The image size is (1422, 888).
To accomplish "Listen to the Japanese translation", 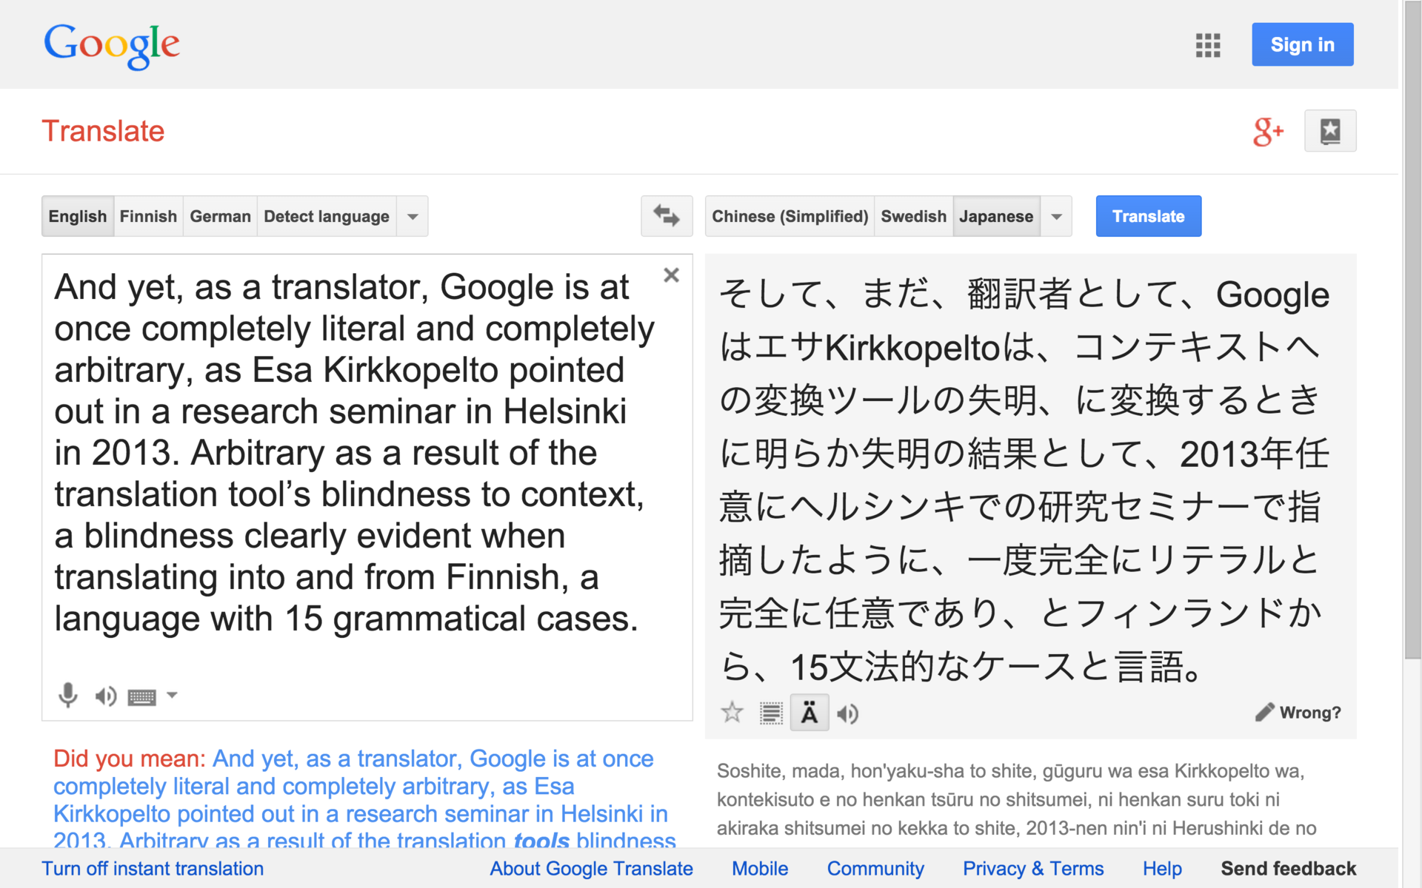I will click(847, 713).
